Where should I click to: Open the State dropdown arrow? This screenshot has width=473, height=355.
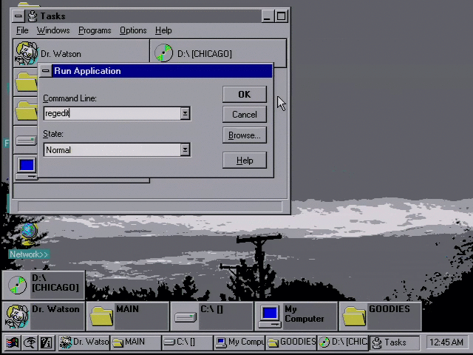coord(185,149)
